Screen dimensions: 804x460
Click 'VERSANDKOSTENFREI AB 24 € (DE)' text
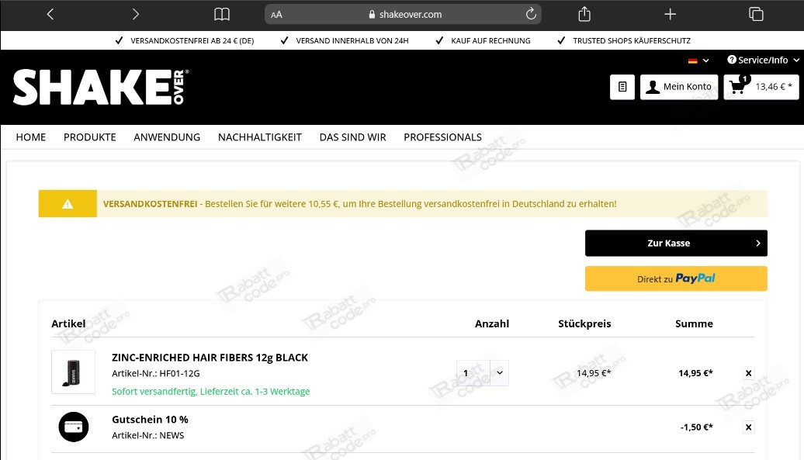tap(192, 40)
